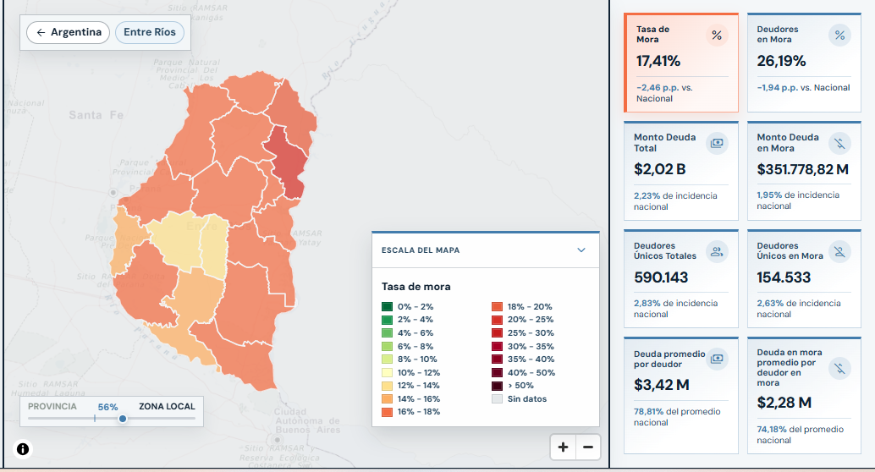Collapse the Escala del Mapa legend
875x472 pixels.
tap(581, 250)
